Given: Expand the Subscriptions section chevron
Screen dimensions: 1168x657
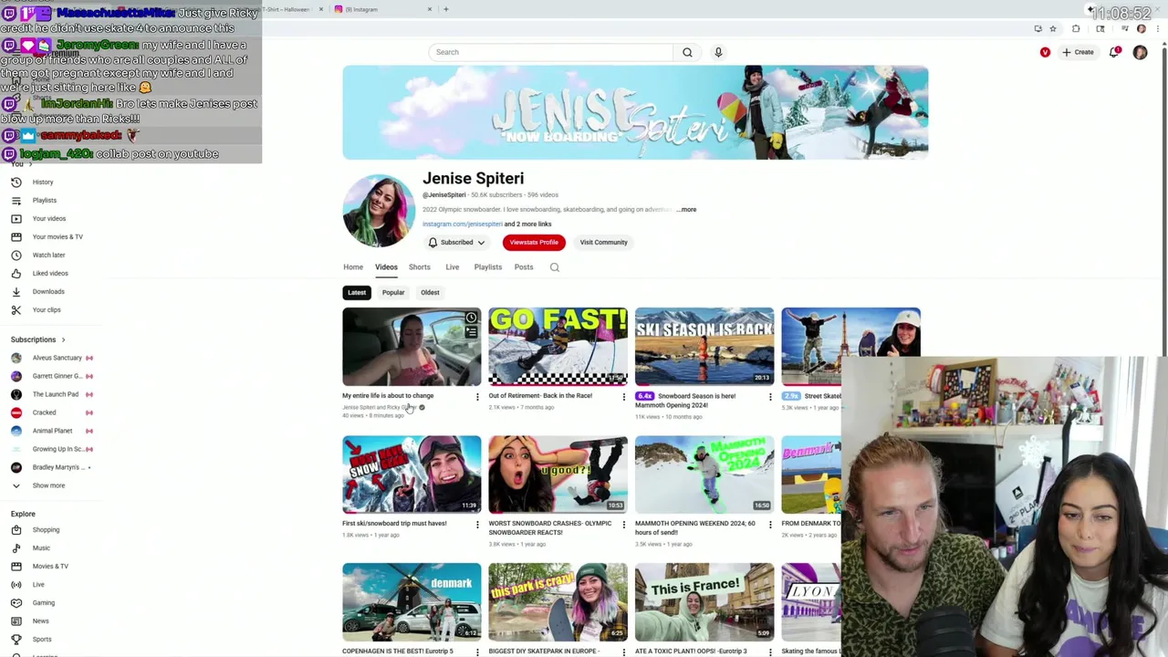Looking at the screenshot, I should click(63, 339).
